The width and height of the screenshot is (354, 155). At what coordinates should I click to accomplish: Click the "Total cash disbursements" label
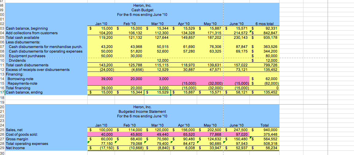[x=27, y=65]
